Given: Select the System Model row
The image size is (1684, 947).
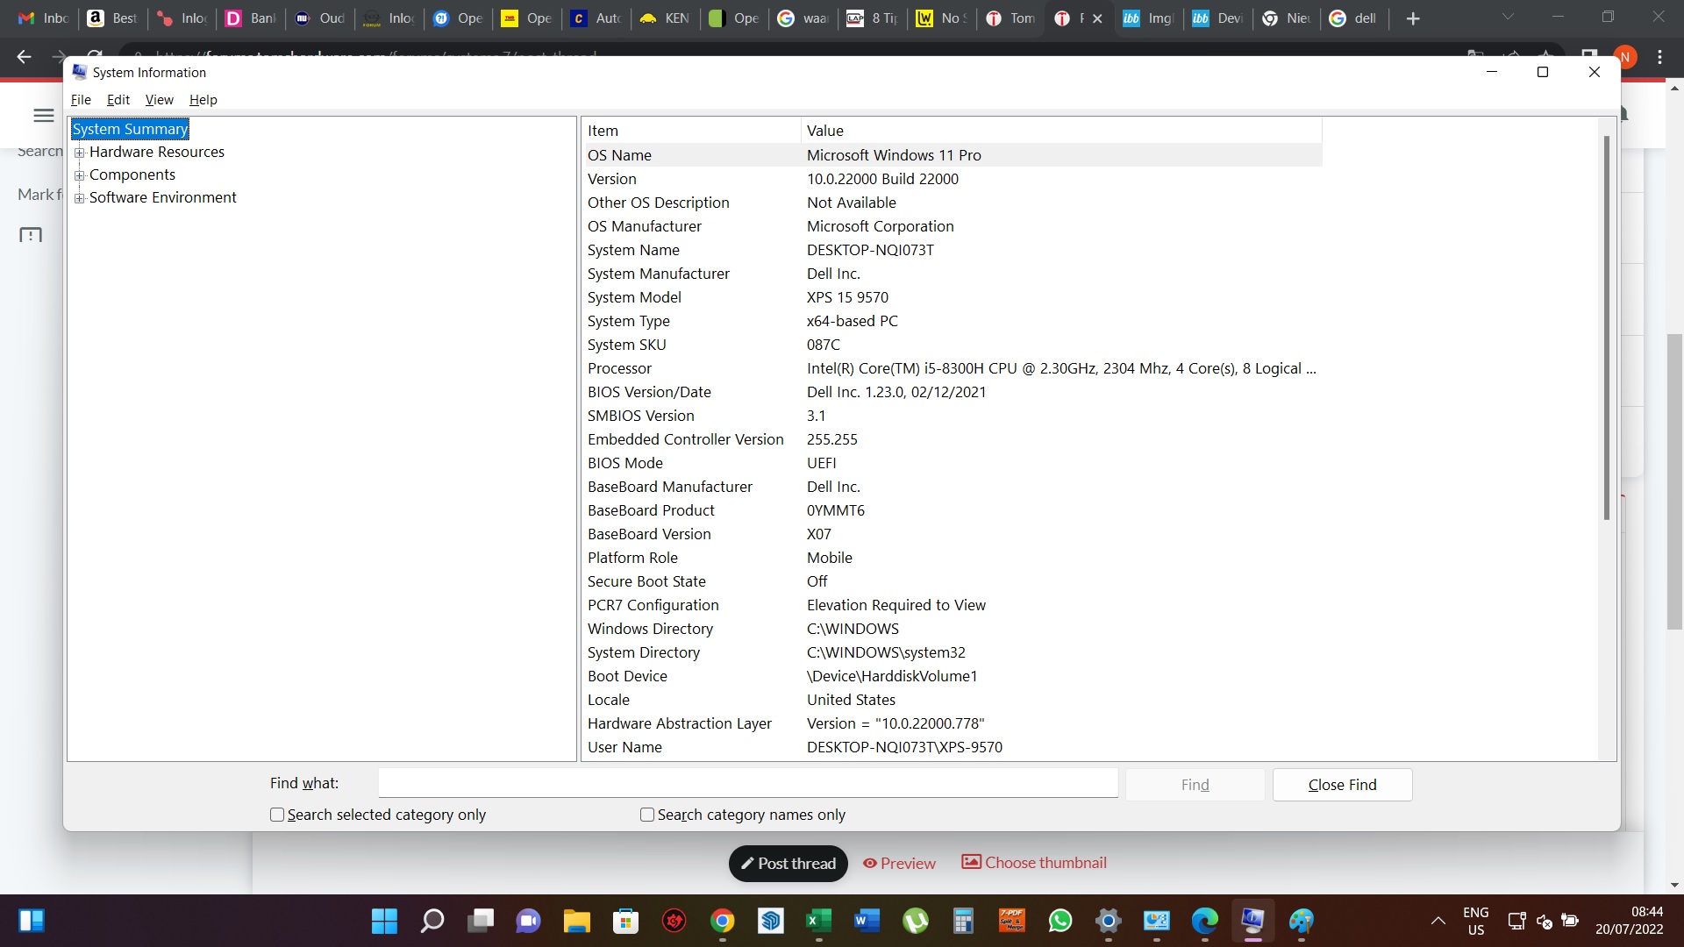Looking at the screenshot, I should pos(953,297).
